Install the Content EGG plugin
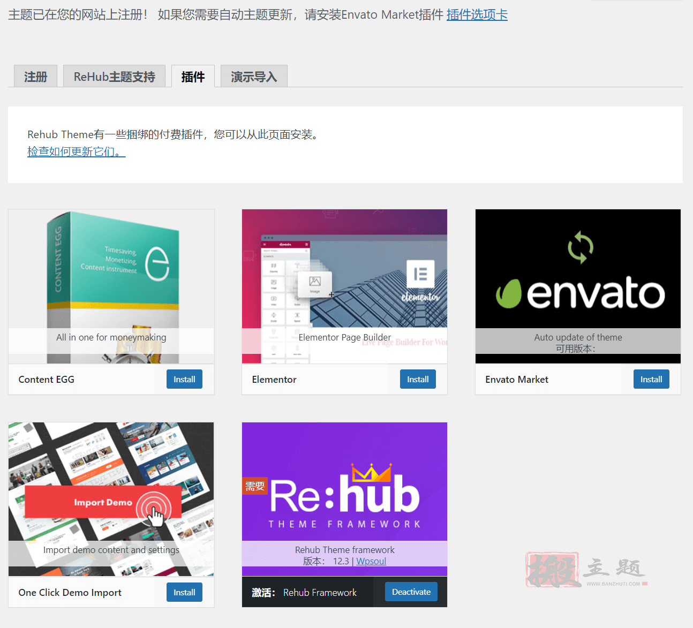This screenshot has height=628, width=693. [x=184, y=379]
